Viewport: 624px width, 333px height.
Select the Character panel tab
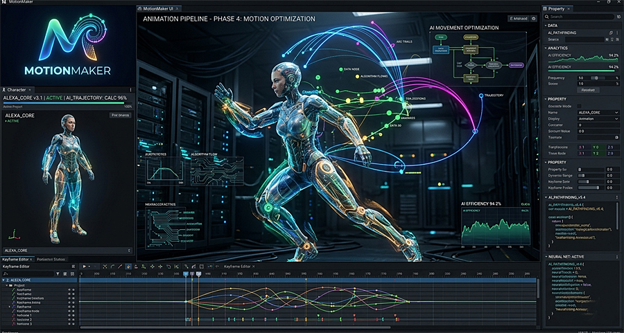pos(16,90)
